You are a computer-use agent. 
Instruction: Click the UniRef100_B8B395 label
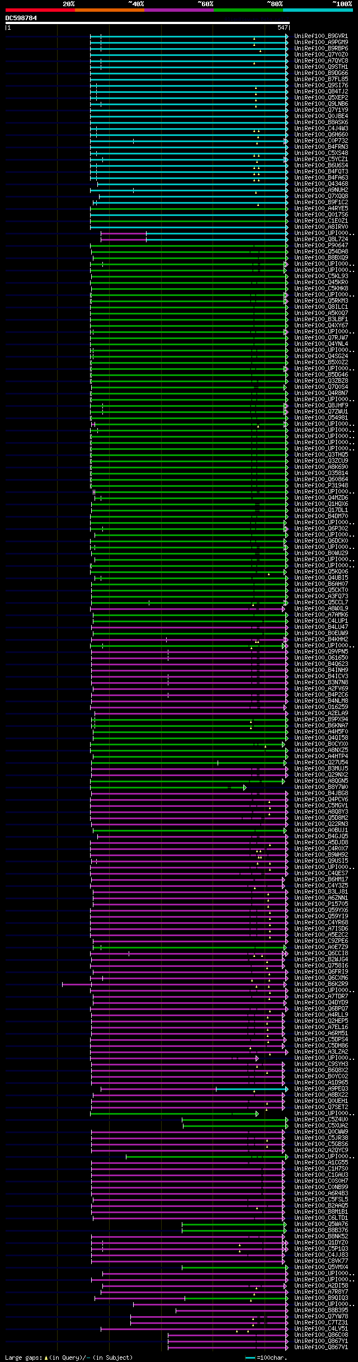(321, 1311)
